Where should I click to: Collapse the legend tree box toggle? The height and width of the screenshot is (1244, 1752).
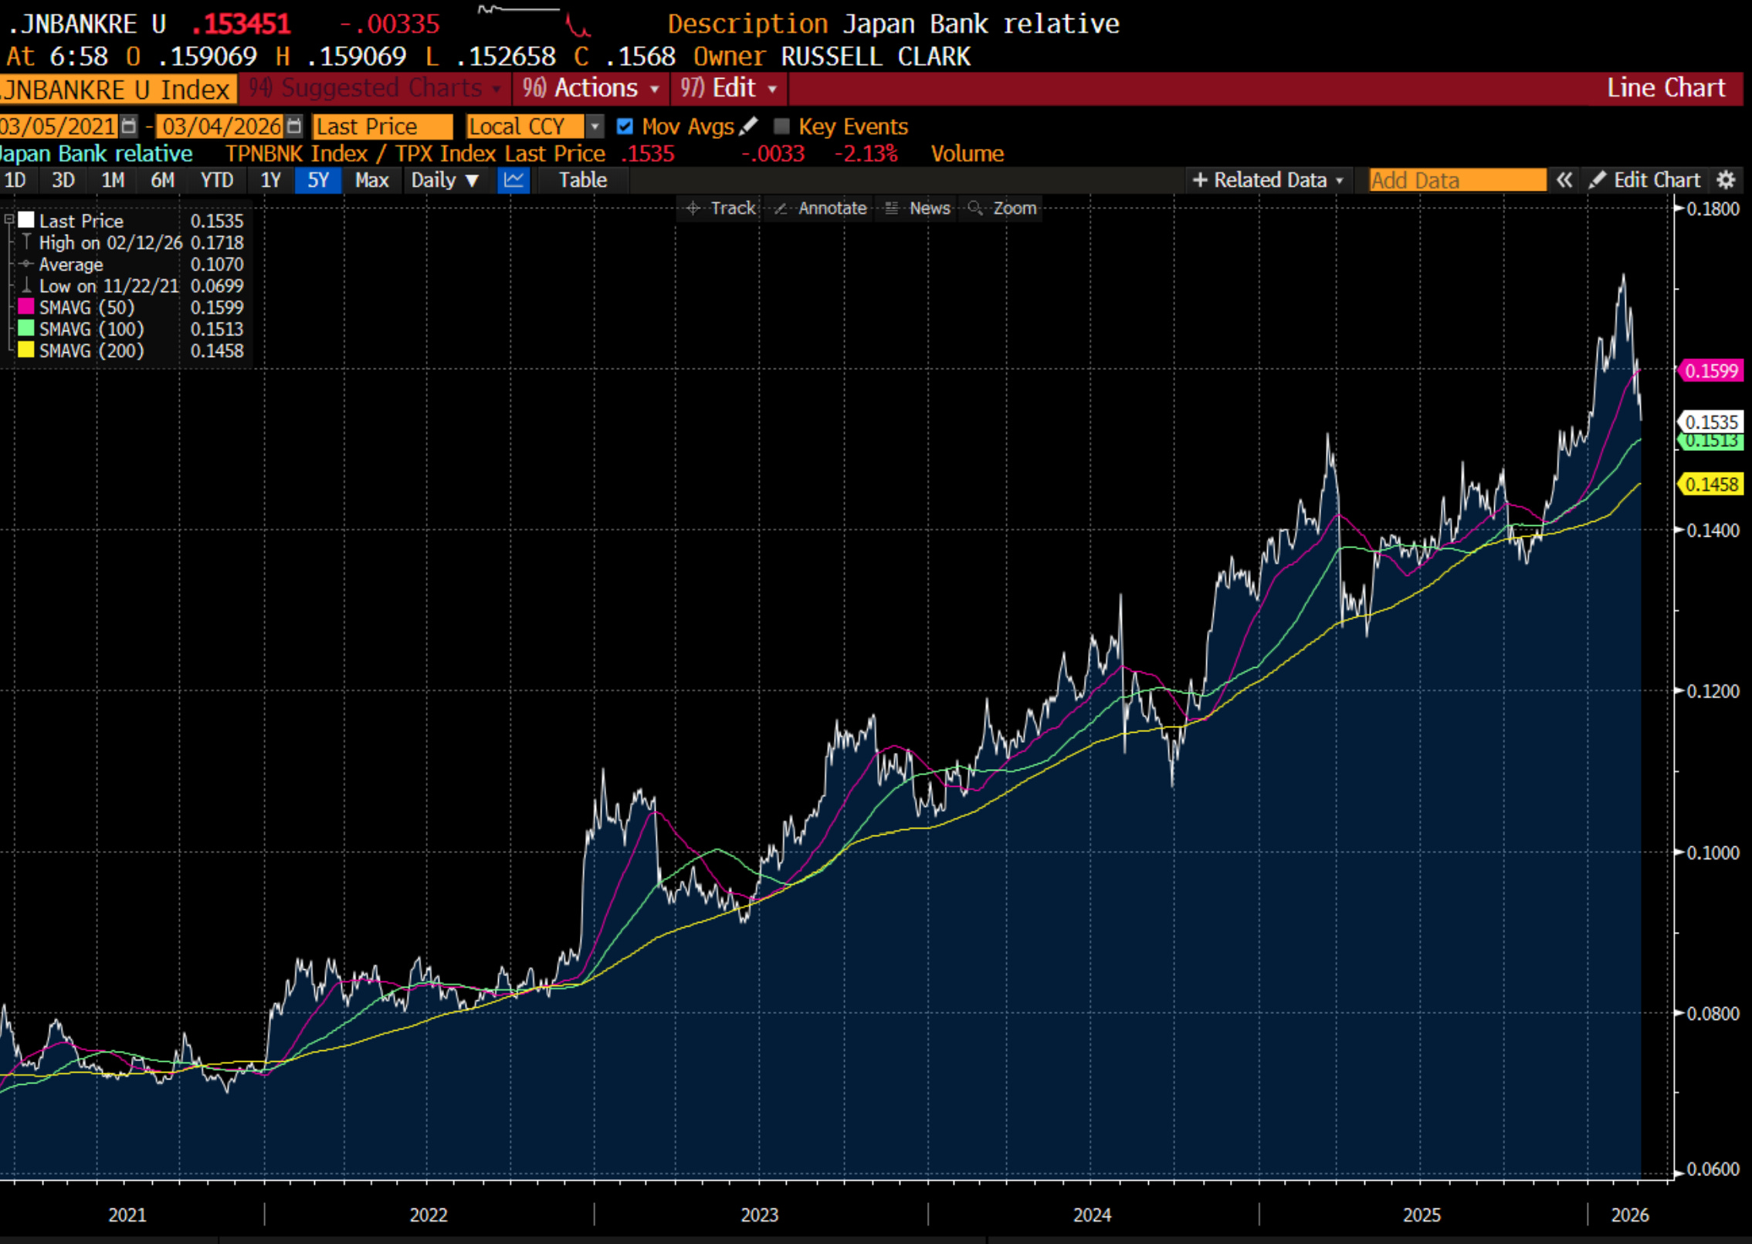9,220
